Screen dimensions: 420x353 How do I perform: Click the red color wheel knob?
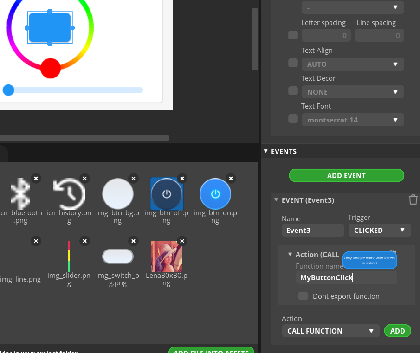pyautogui.click(x=51, y=68)
